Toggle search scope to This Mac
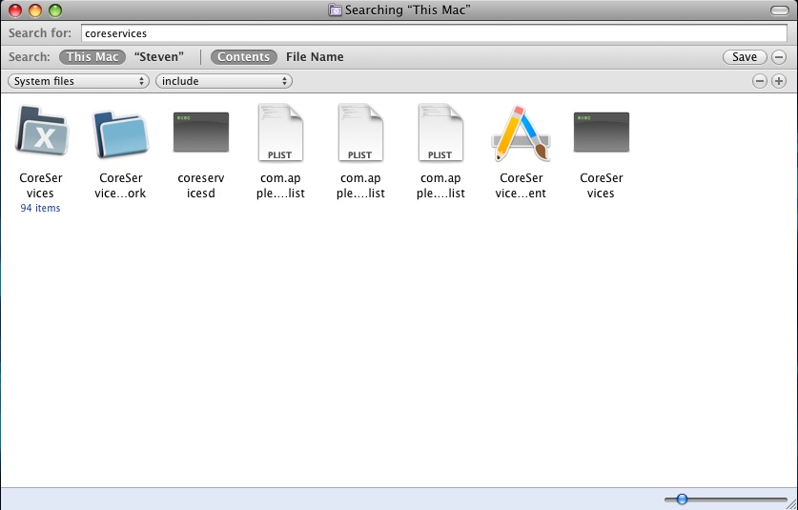The height and width of the screenshot is (510, 798). point(92,56)
